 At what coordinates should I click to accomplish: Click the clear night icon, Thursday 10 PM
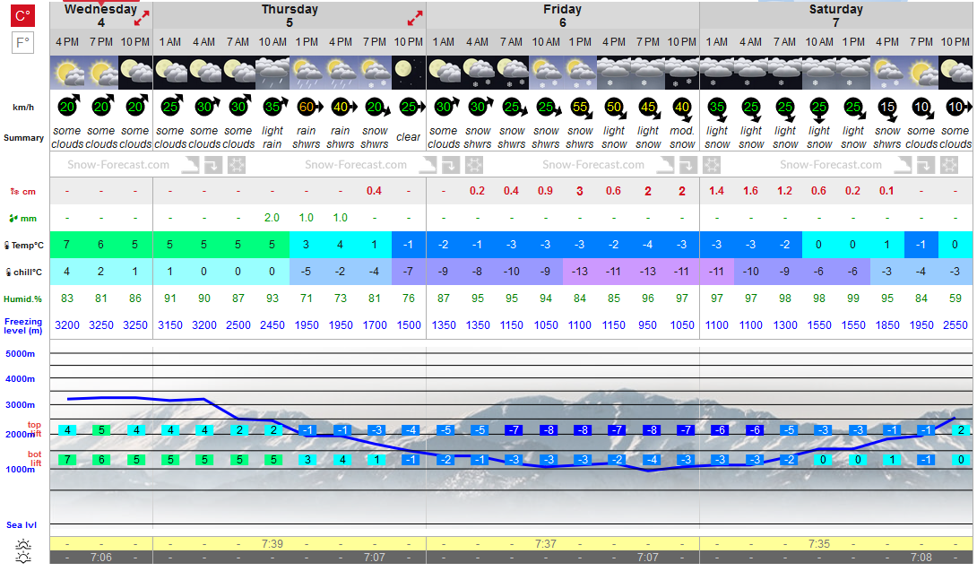click(x=409, y=73)
